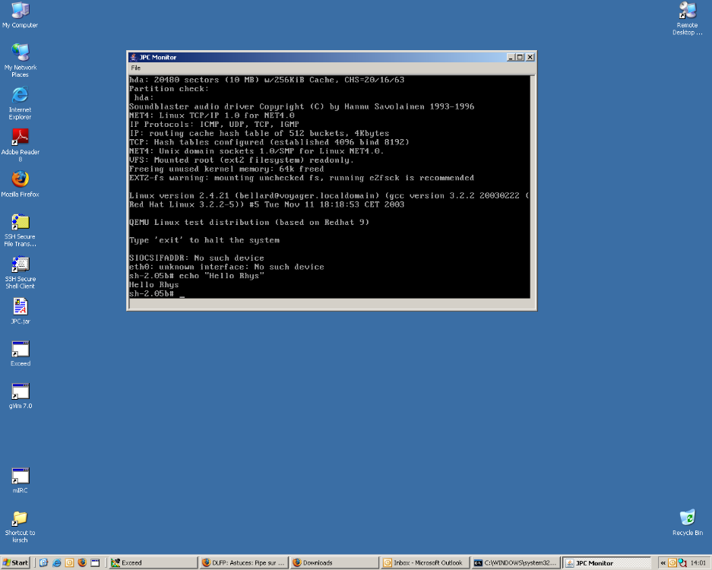Launch gVim 7.0 shortcut
The height and width of the screenshot is (570, 712).
tap(20, 391)
